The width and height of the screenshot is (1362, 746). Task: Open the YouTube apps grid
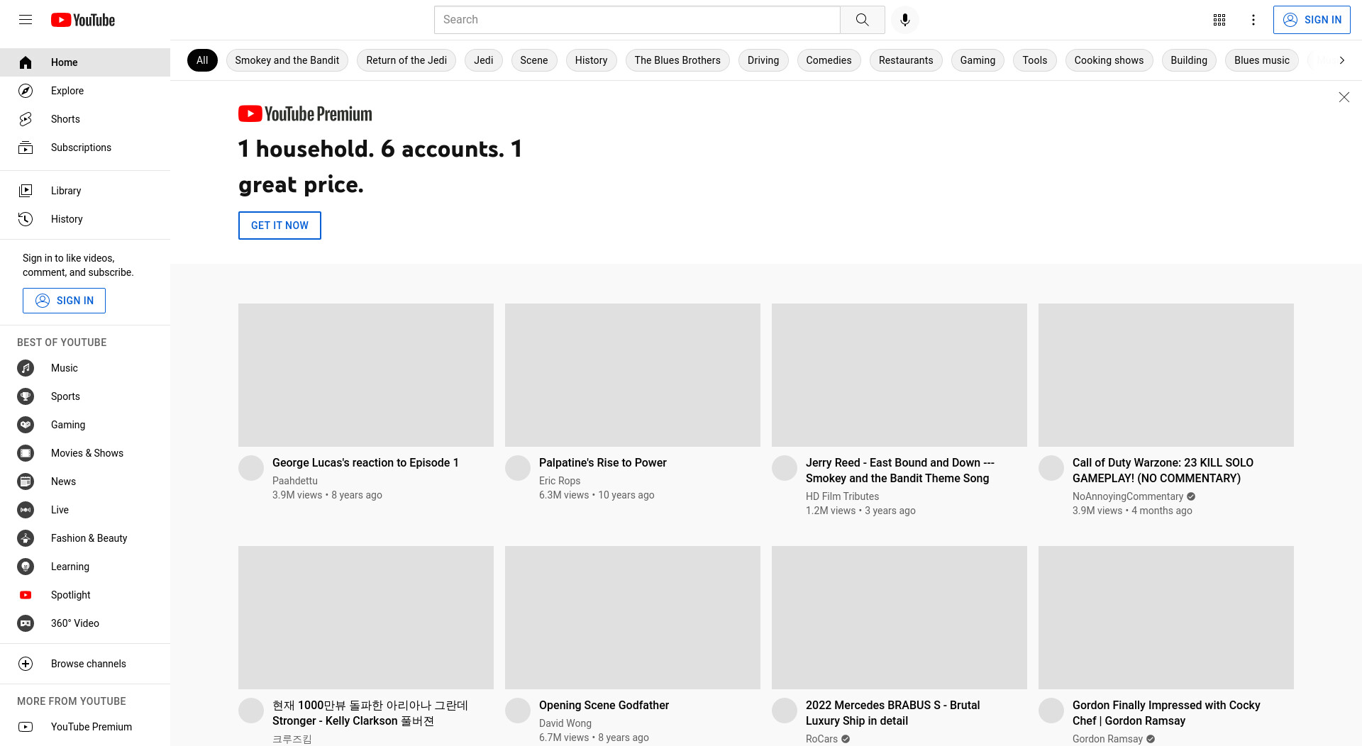pos(1219,20)
